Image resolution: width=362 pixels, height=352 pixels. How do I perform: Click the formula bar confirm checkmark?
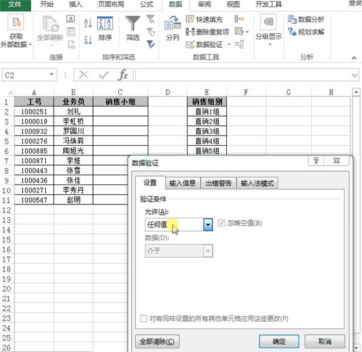[x=103, y=75]
